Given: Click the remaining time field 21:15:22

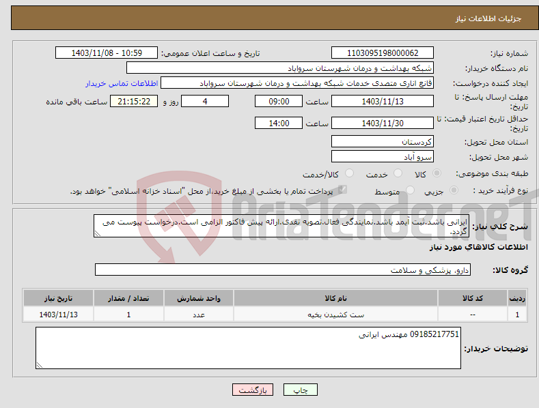Looking at the screenshot, I should [x=134, y=101].
